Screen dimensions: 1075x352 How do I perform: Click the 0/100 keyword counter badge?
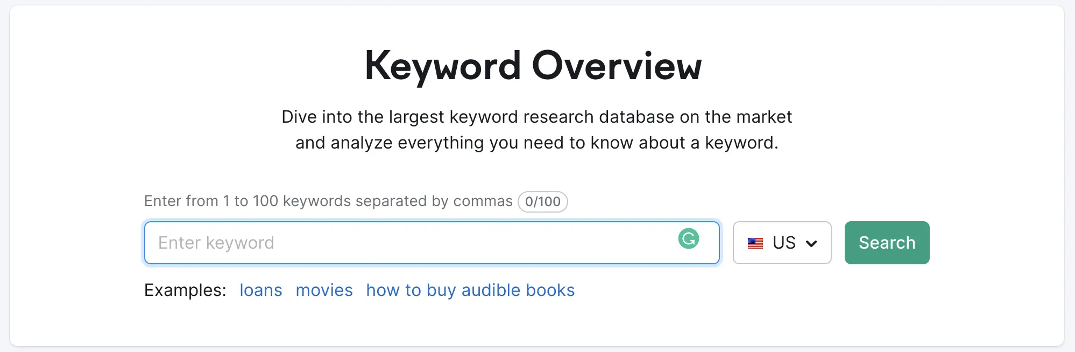(542, 201)
